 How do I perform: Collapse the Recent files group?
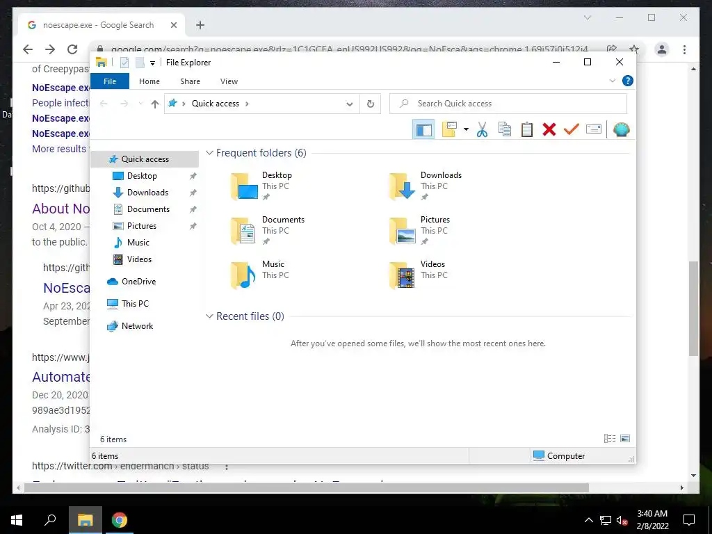pos(209,316)
